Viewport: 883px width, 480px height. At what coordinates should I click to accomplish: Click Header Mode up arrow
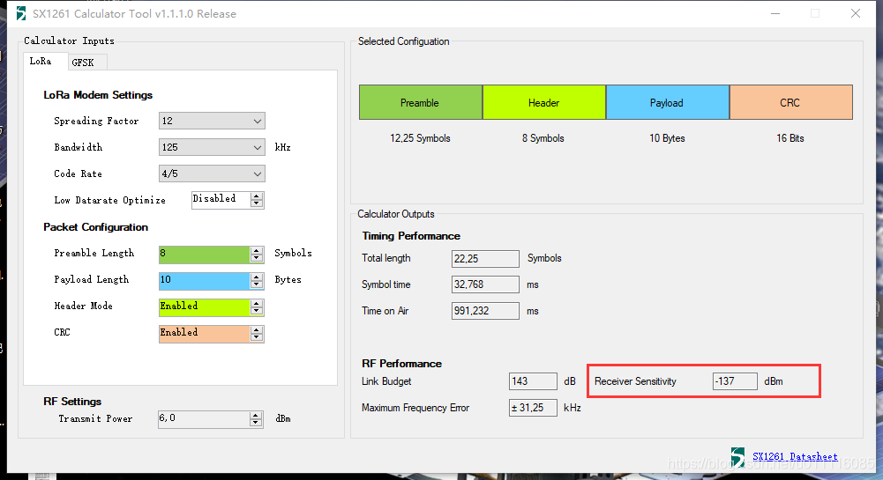coord(257,304)
